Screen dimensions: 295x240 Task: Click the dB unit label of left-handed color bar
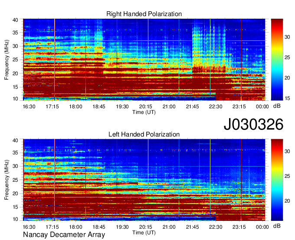tap(277, 226)
